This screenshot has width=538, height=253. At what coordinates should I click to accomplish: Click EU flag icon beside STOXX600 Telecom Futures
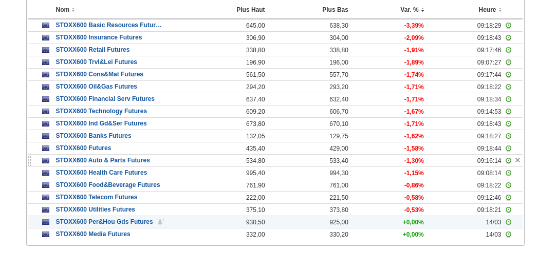[46, 198]
